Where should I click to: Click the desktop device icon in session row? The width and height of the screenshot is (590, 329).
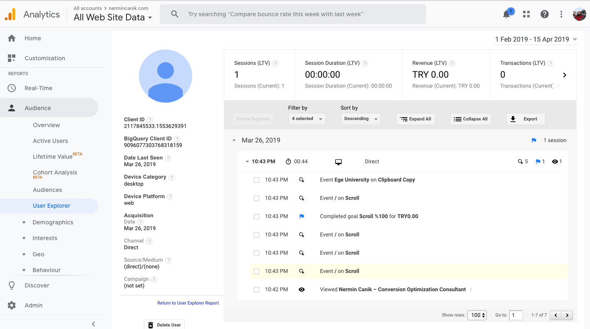pyautogui.click(x=338, y=162)
